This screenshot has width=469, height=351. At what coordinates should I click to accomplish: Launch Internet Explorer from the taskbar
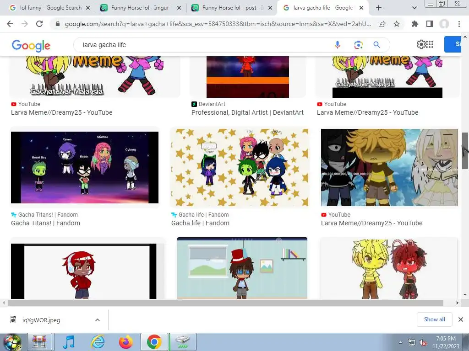tap(98, 342)
